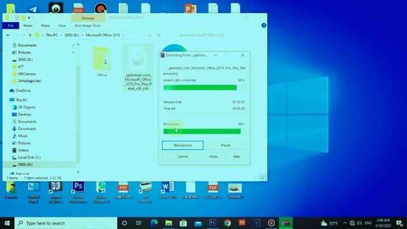Open File Explorer from taskbar

[169, 223]
